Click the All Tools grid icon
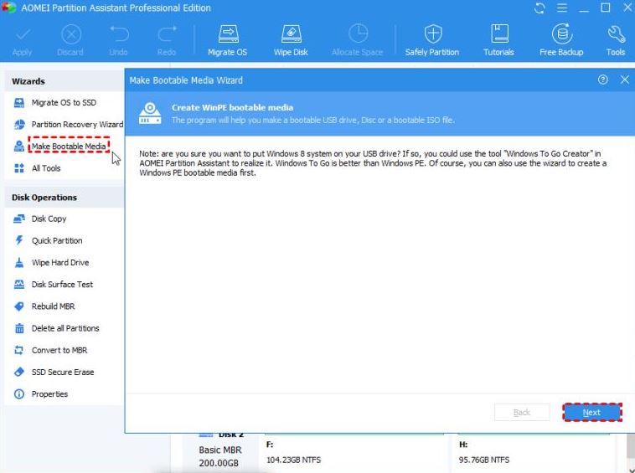 click(19, 168)
